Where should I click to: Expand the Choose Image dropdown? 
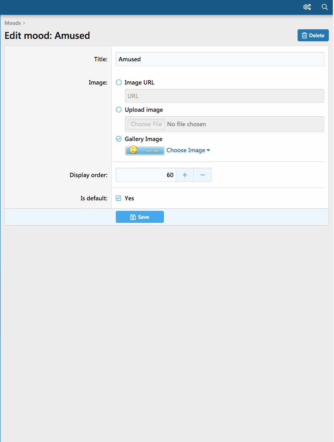coord(188,150)
